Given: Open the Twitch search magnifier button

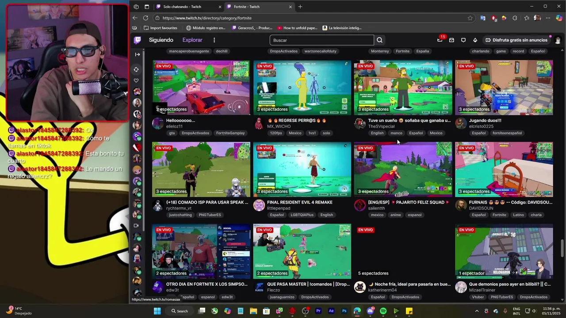Looking at the screenshot, I should tap(379, 40).
